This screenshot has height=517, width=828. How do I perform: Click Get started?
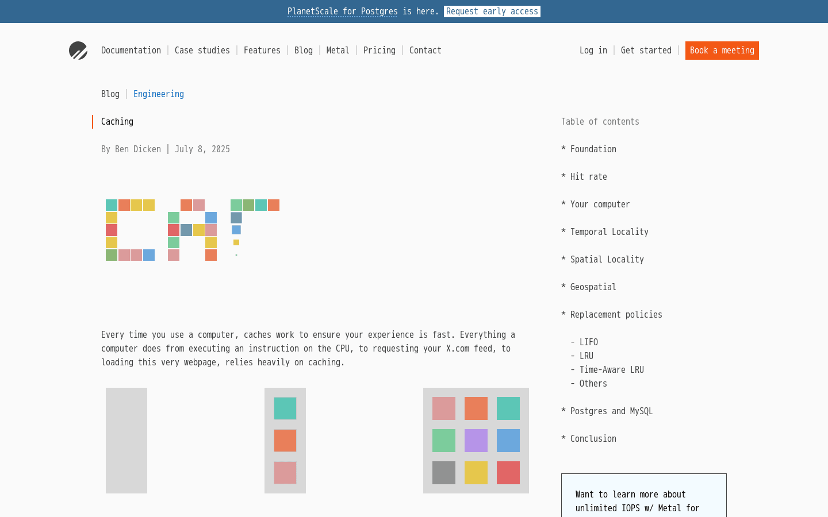point(646,51)
